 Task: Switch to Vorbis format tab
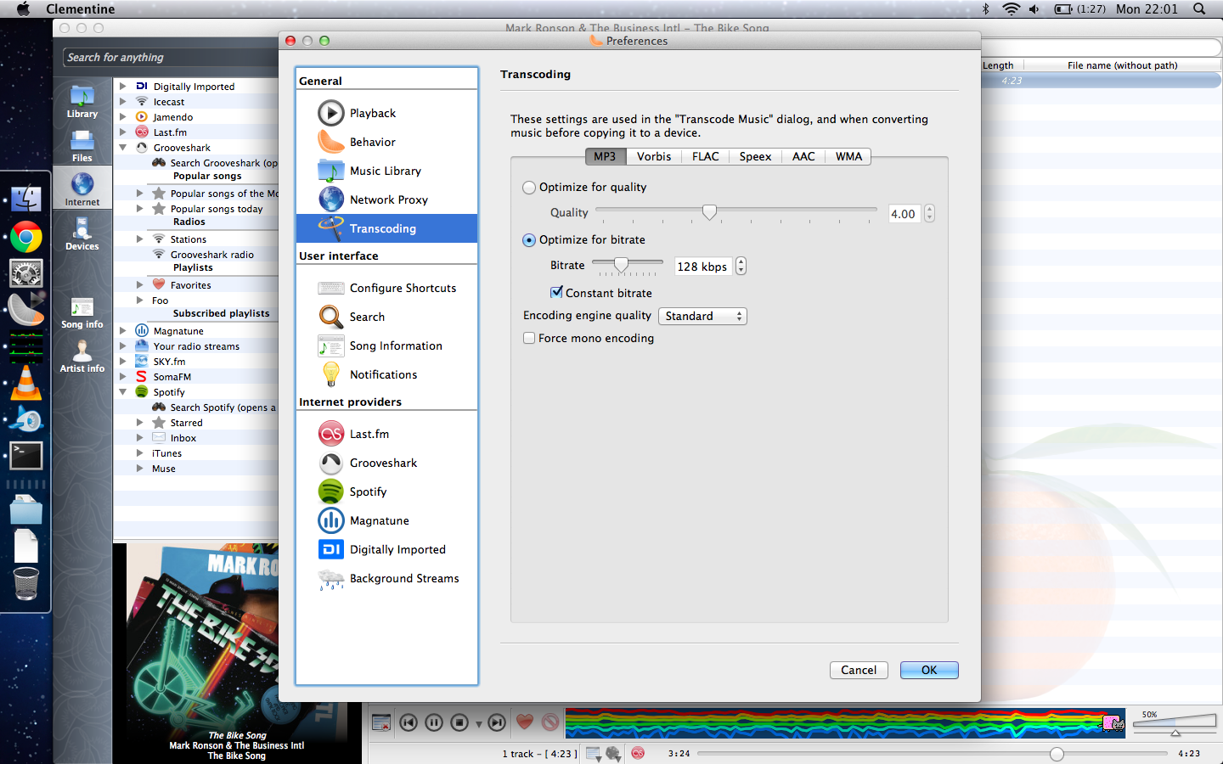654,156
